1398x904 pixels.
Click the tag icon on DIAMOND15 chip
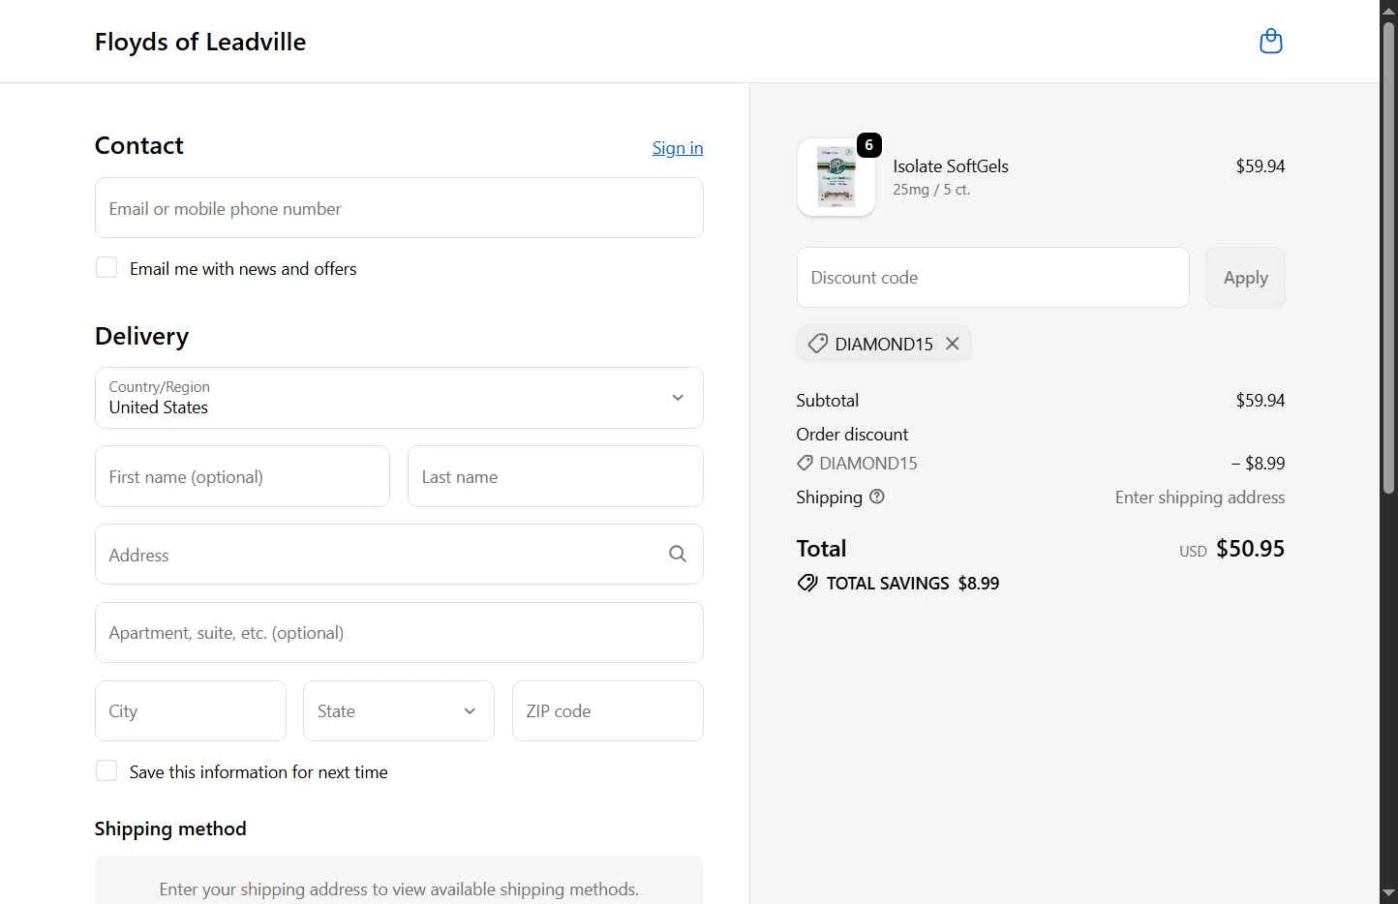(817, 344)
